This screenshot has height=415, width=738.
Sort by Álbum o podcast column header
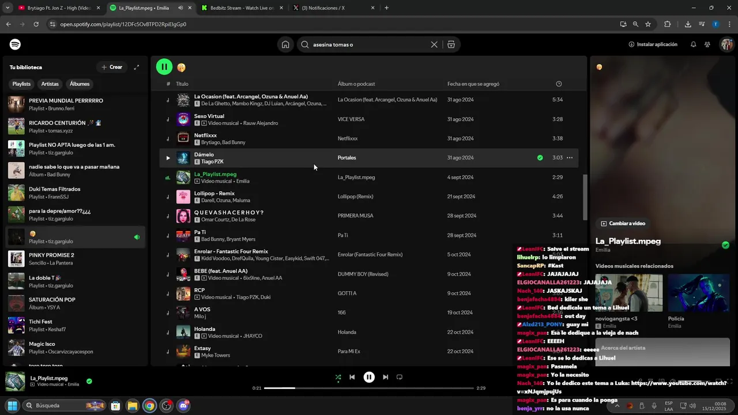pos(356,84)
